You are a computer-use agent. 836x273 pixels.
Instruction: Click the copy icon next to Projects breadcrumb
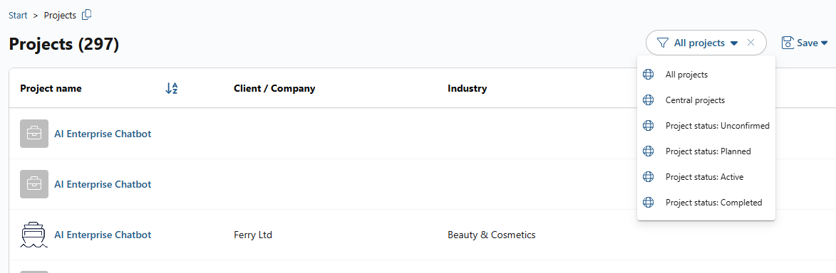coord(86,15)
